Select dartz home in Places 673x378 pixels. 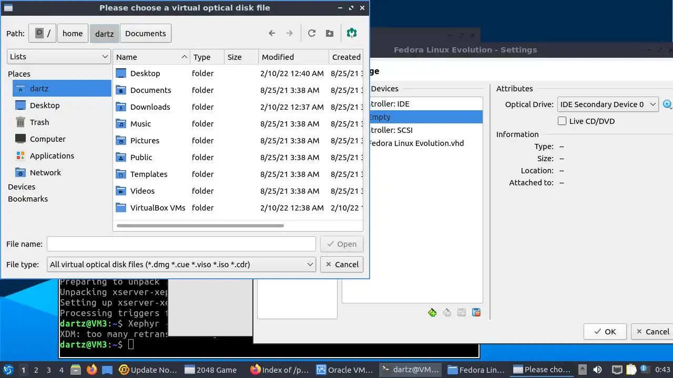click(x=62, y=88)
